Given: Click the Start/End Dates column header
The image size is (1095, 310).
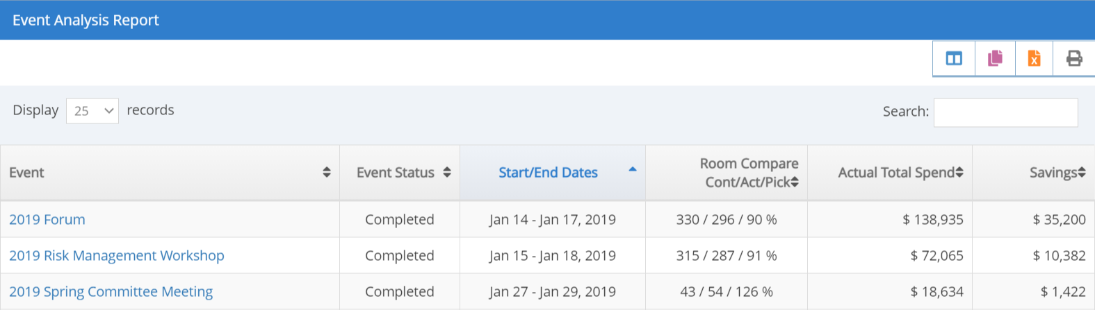Looking at the screenshot, I should [548, 173].
